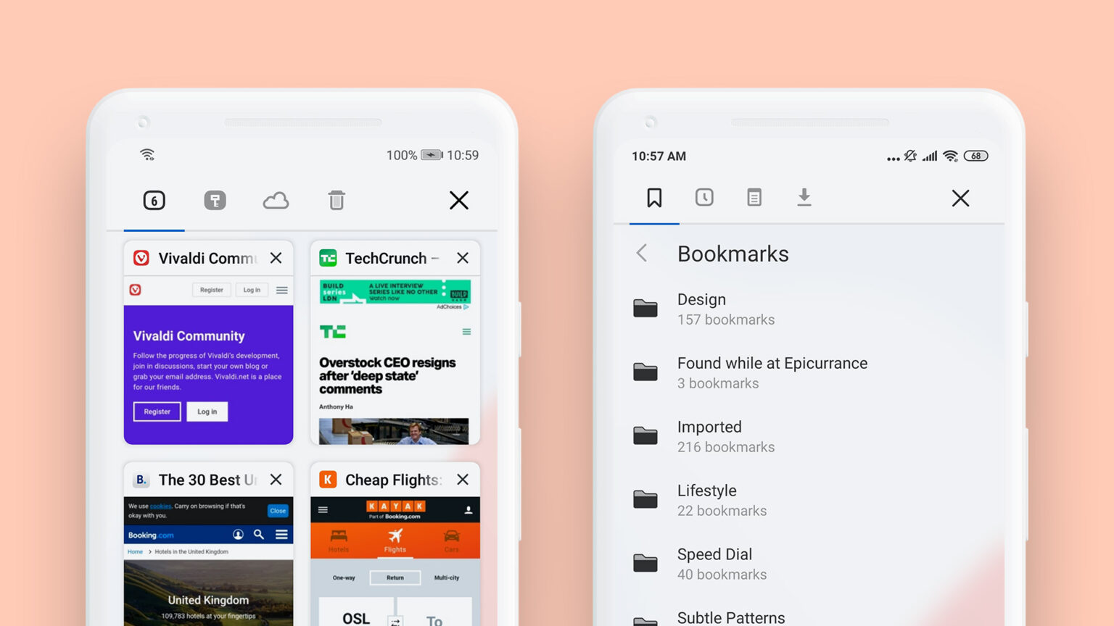This screenshot has height=626, width=1114.
Task: Close the TechCrunch tab
Action: [x=463, y=258]
